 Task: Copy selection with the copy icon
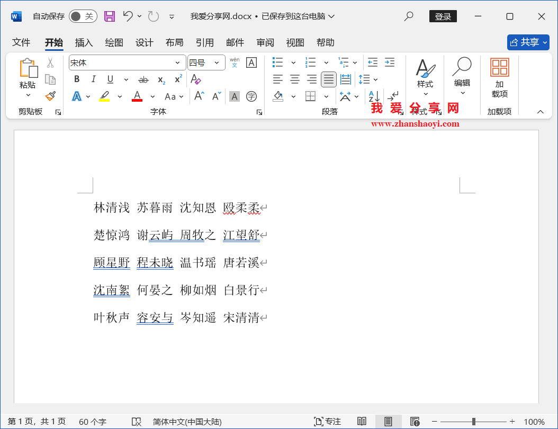pyautogui.click(x=50, y=79)
